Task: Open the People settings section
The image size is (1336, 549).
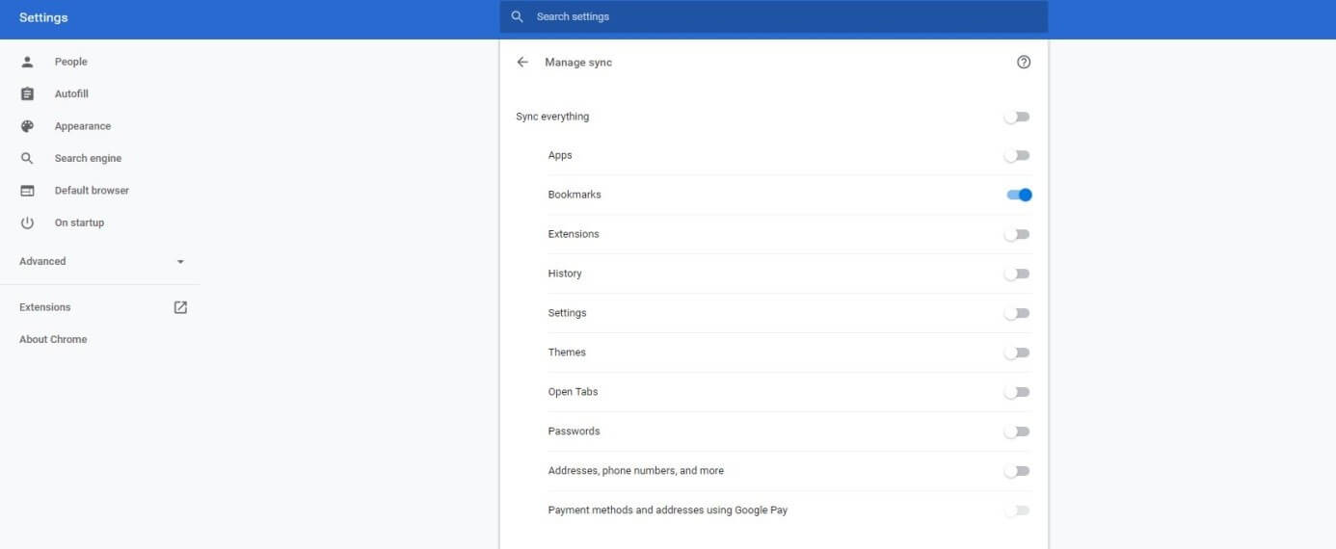Action: (x=70, y=62)
